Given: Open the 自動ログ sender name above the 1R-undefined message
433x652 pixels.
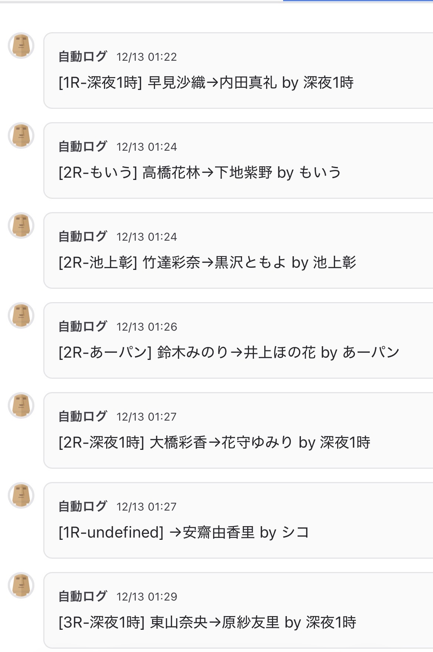Looking at the screenshot, I should tap(83, 506).
